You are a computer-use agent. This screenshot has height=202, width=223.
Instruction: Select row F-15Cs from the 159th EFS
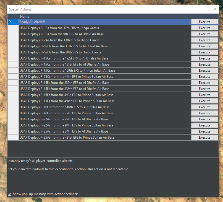click(105, 71)
